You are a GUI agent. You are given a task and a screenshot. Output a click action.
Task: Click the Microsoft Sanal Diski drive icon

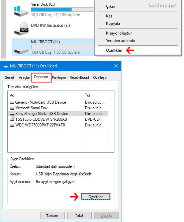[12, 108]
